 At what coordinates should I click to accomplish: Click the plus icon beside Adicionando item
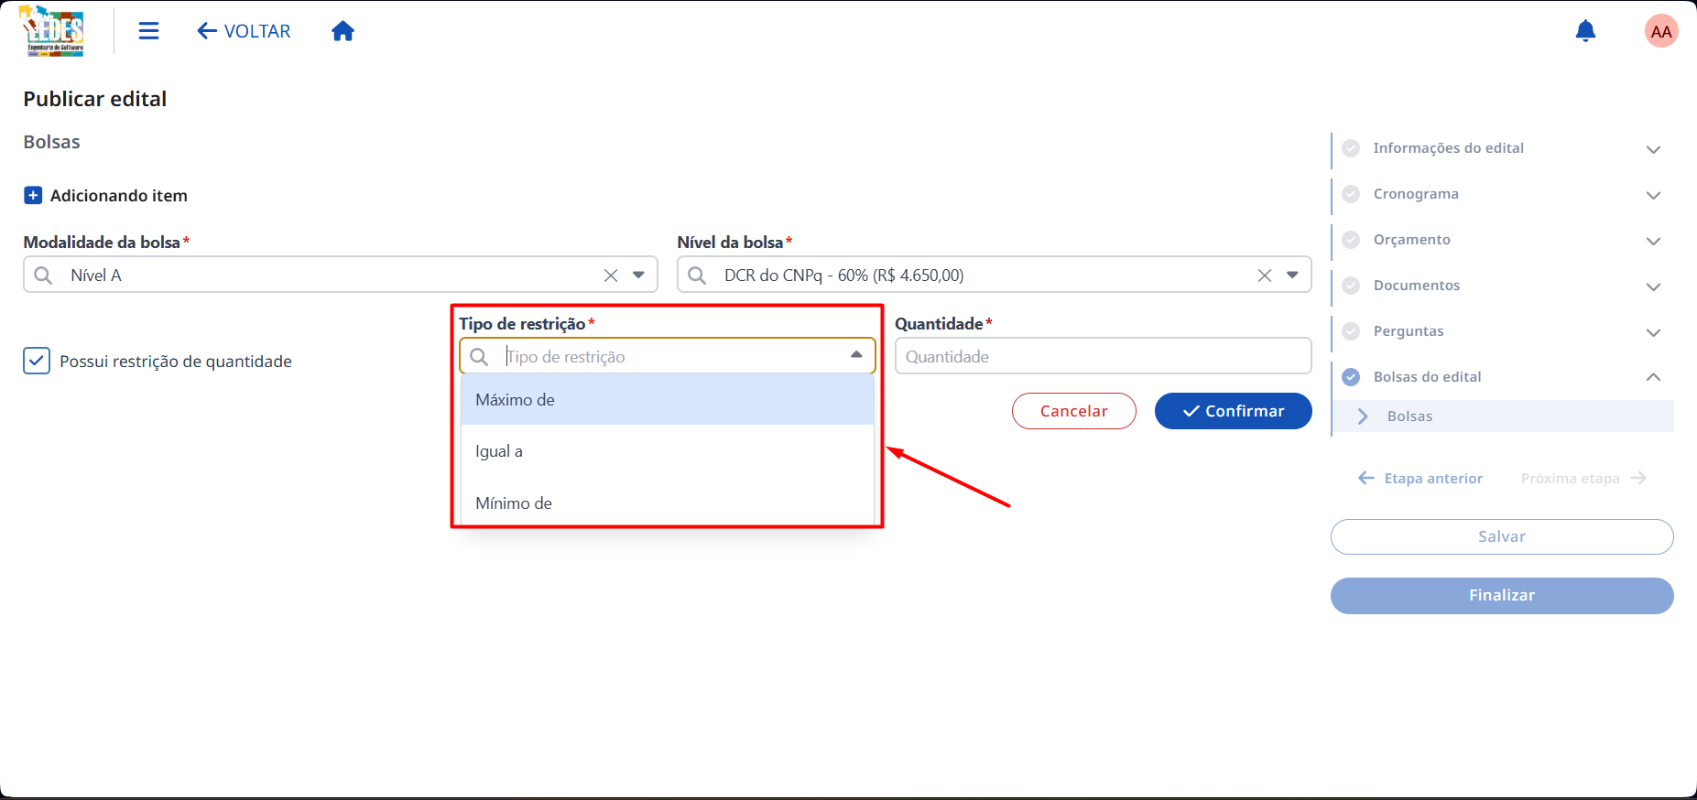tap(33, 195)
